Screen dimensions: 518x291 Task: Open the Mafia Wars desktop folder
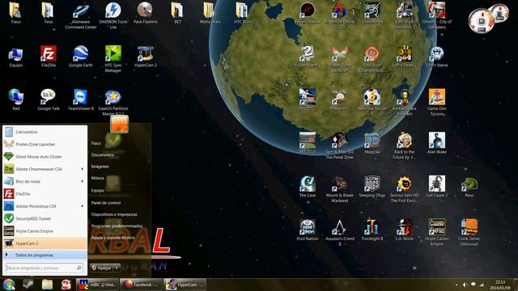tap(210, 13)
